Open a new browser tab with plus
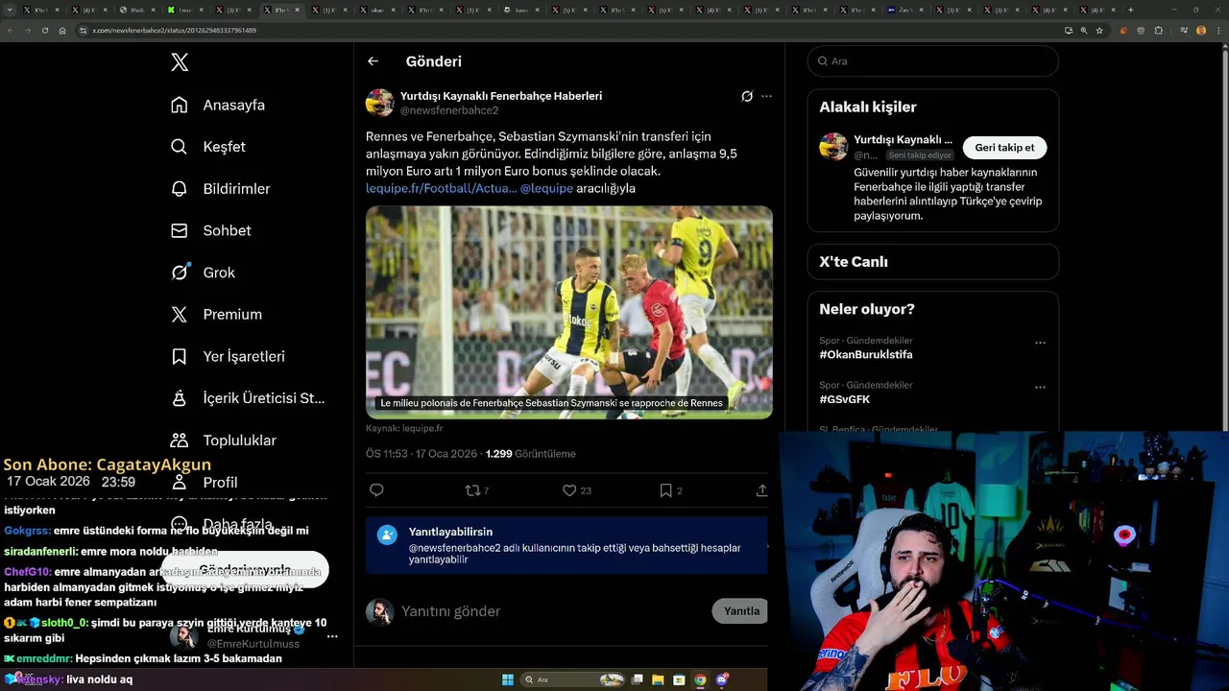 (x=1130, y=10)
